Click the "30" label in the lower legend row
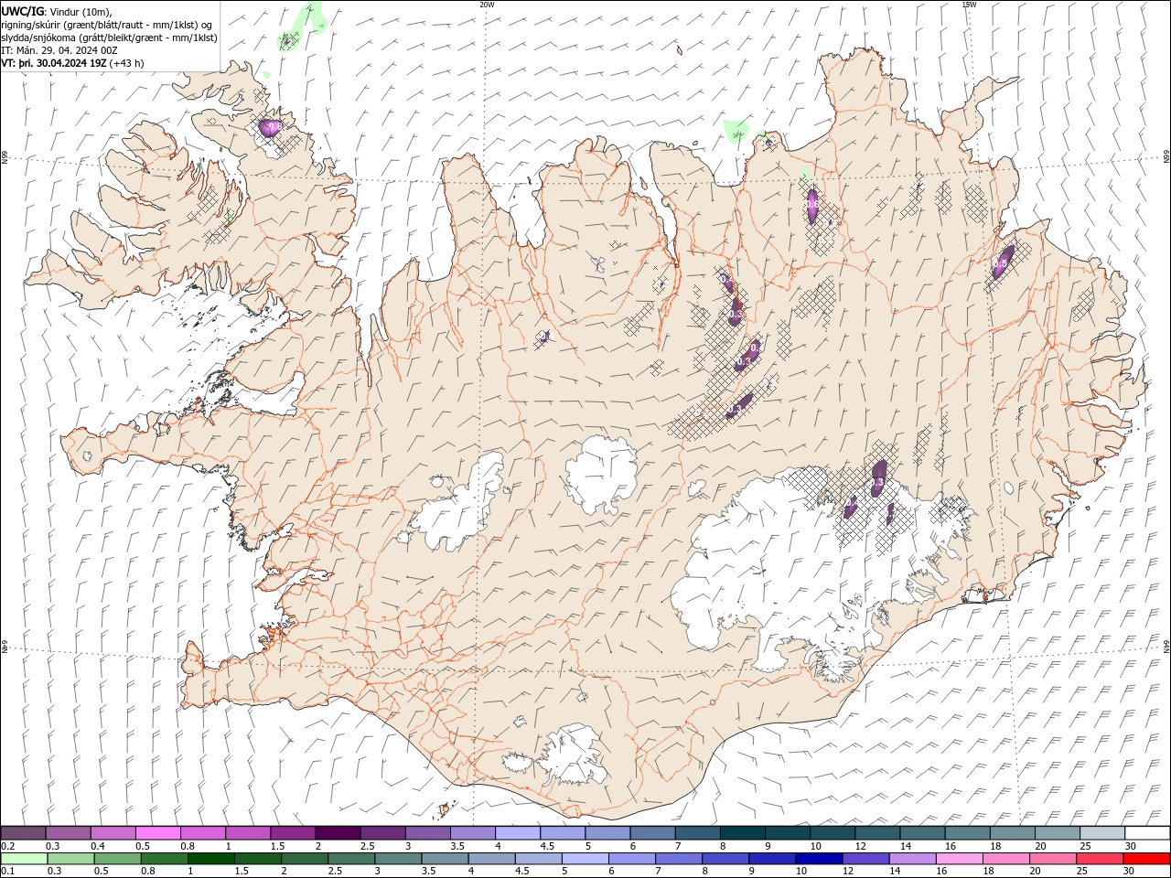Viewport: 1171px width, 878px height. tap(1130, 871)
